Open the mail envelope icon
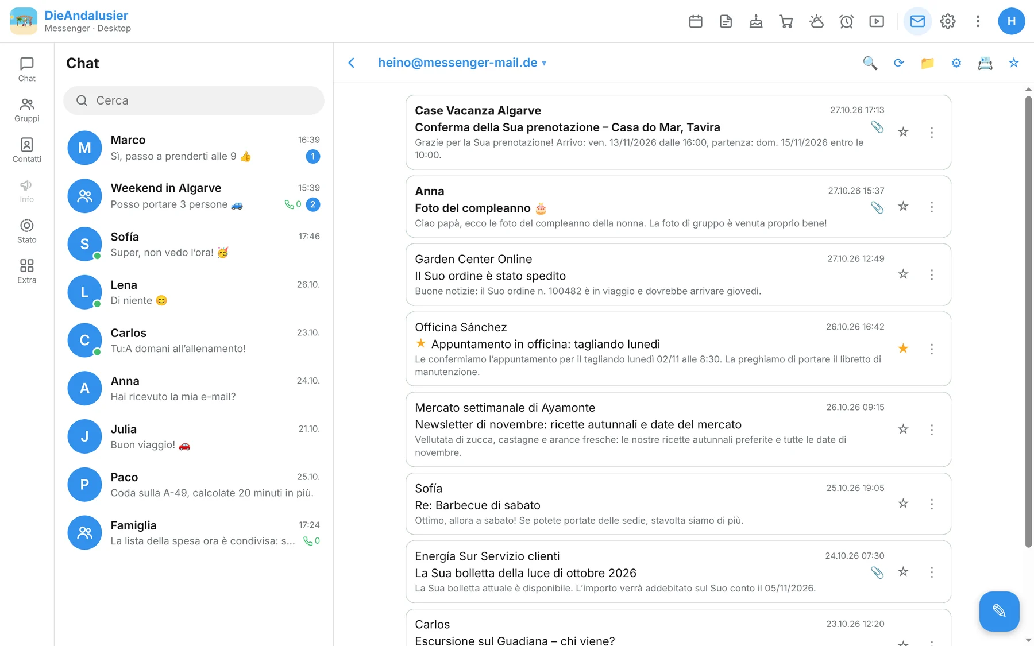Image resolution: width=1034 pixels, height=646 pixels. (x=917, y=21)
